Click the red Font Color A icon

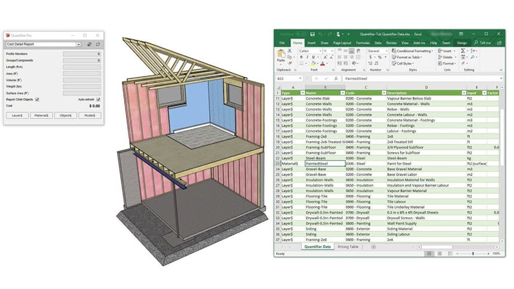323,63
